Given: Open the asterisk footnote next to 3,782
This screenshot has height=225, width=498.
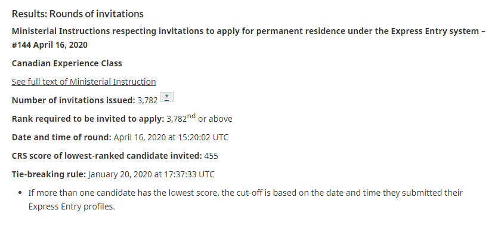Looking at the screenshot, I should pyautogui.click(x=166, y=97).
